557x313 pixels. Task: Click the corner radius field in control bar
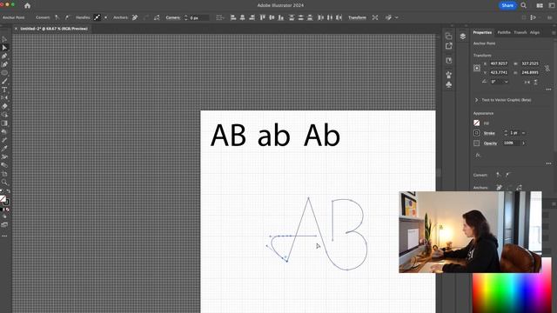click(x=198, y=17)
